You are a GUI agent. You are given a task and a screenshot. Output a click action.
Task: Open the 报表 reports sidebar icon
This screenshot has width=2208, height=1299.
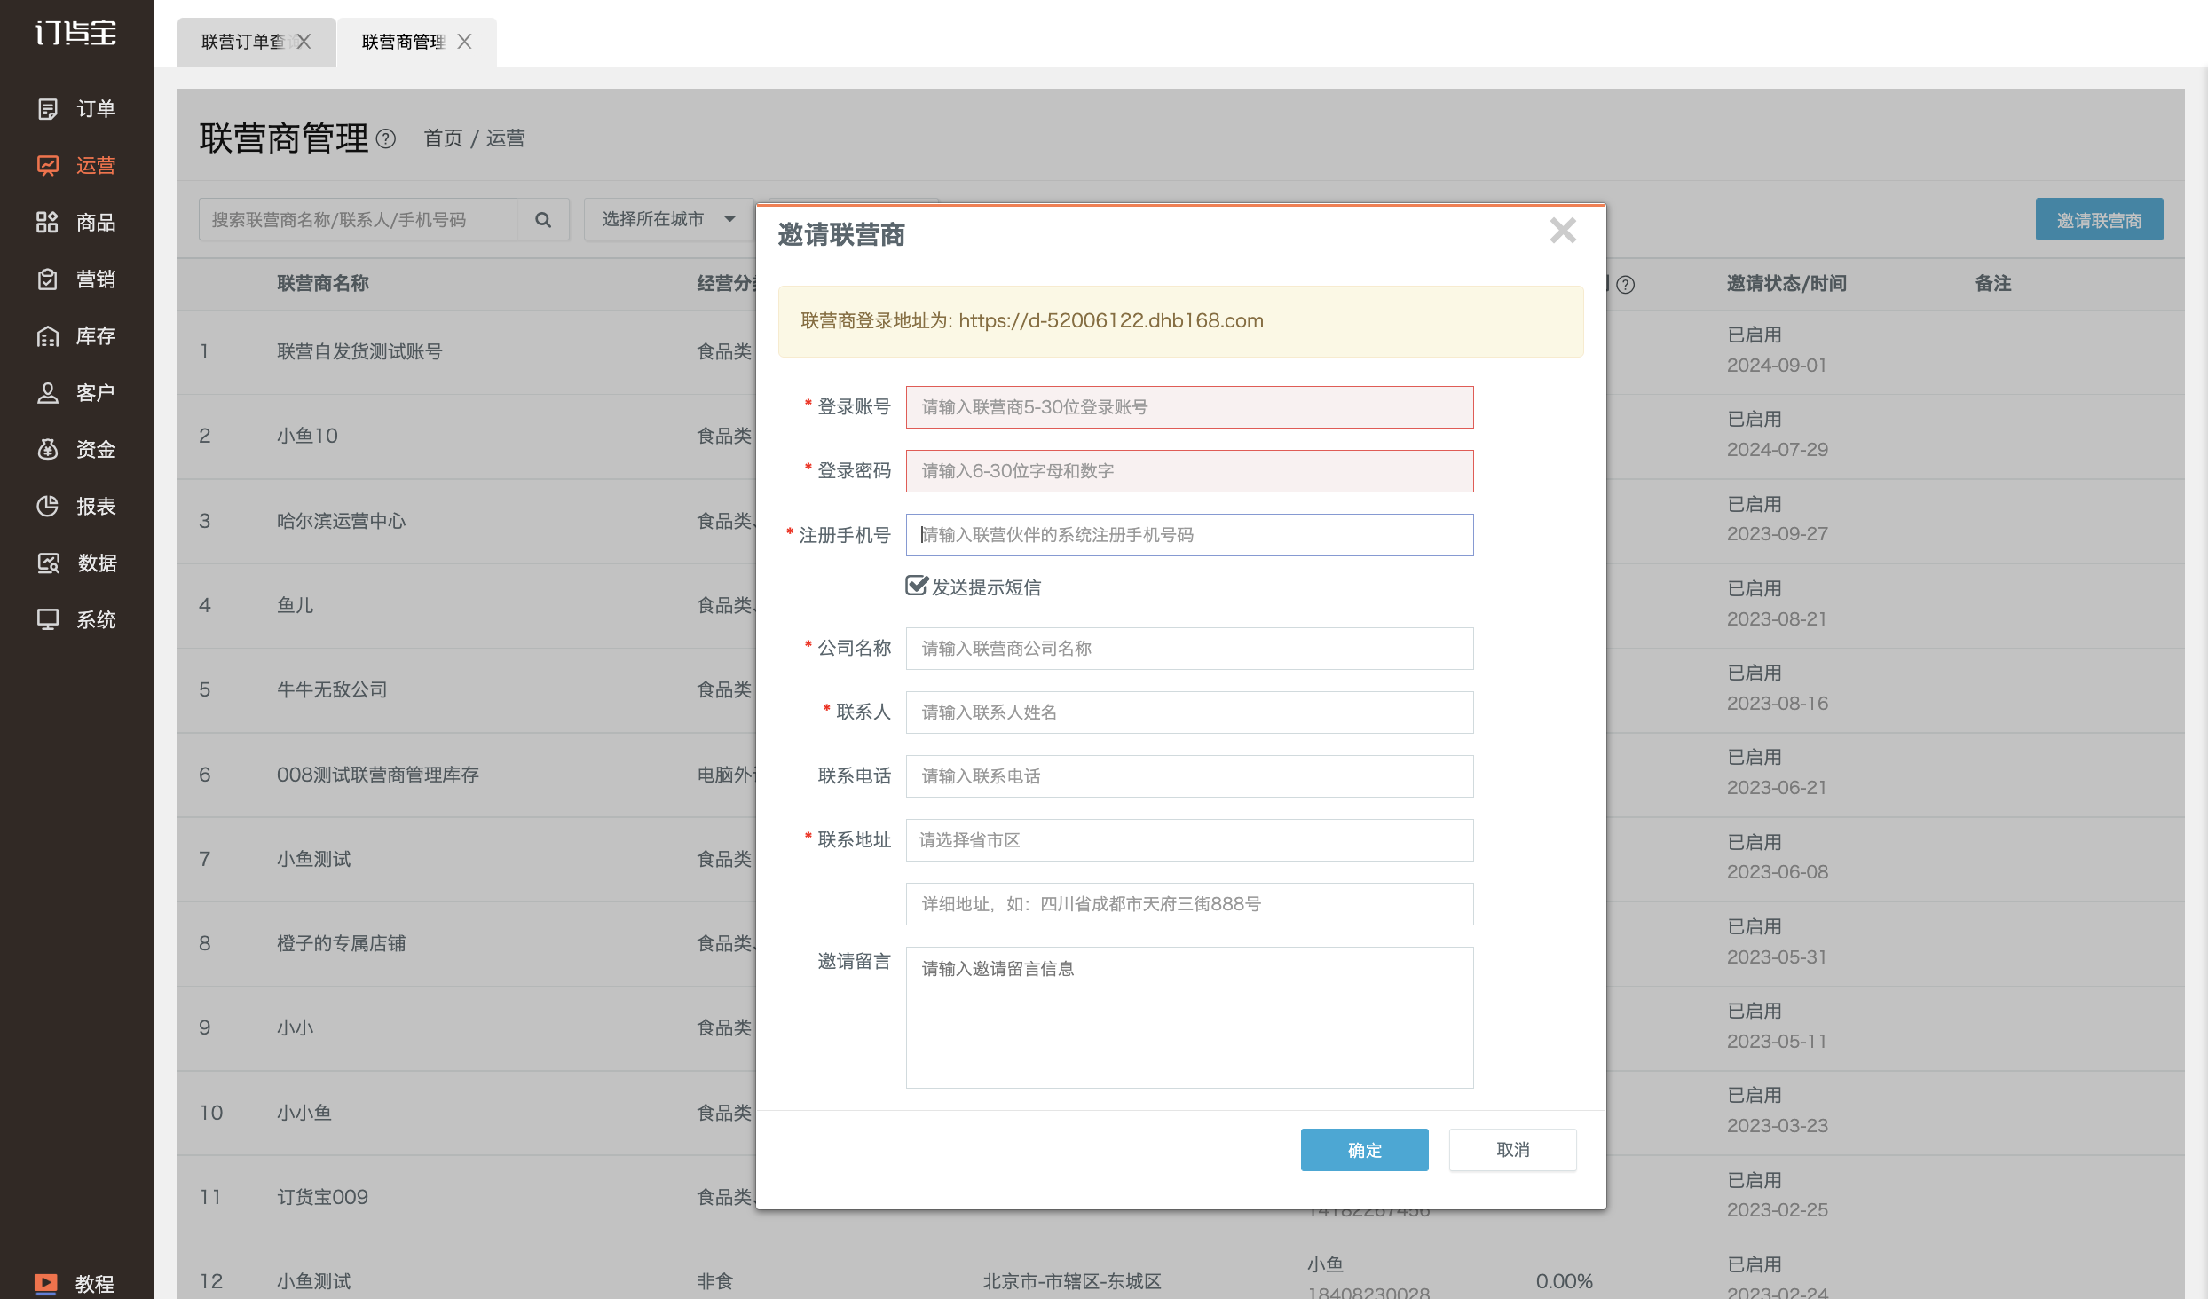[48, 507]
